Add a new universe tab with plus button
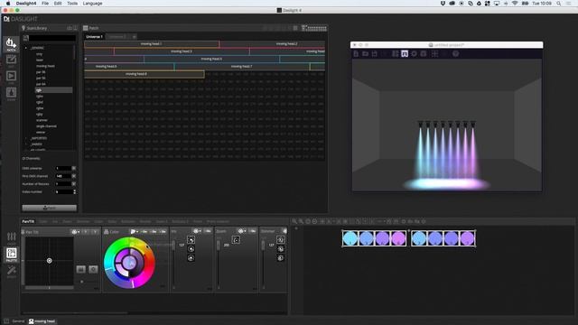 [135, 37]
